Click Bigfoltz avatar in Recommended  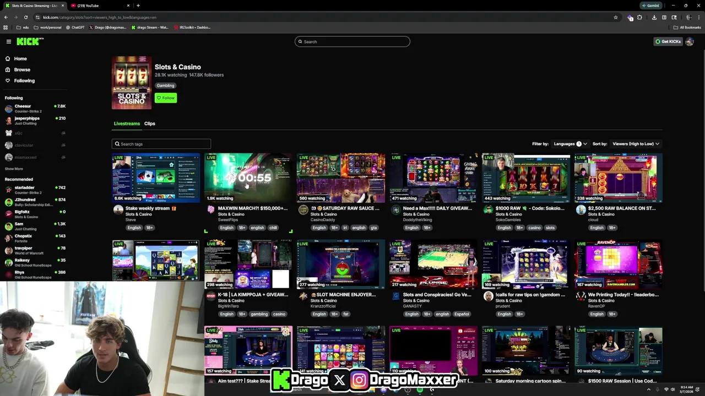click(x=9, y=214)
